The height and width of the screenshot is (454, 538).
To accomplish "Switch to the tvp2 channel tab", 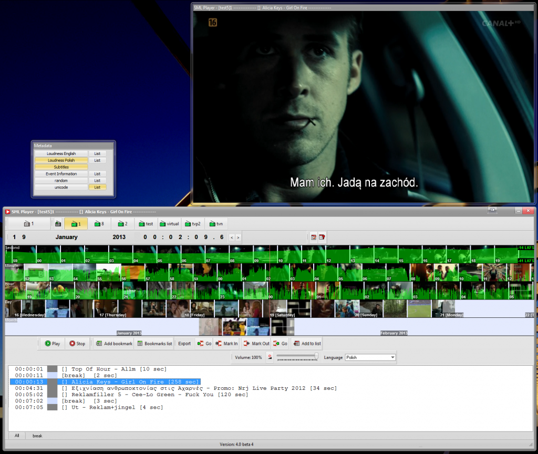I will [x=193, y=224].
